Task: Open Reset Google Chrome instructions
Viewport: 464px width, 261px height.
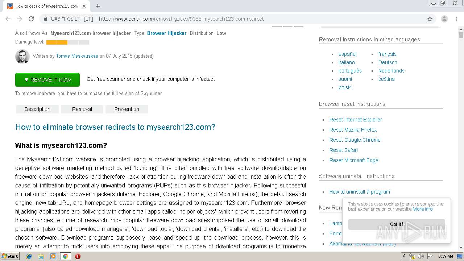Action: [355, 140]
